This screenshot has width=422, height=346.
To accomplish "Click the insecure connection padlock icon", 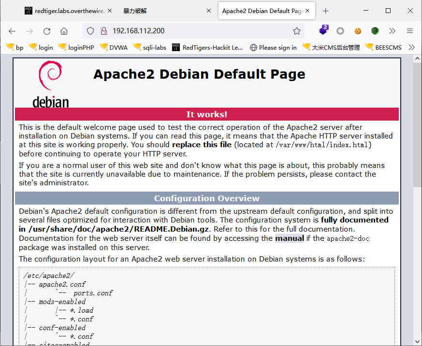I will click(x=103, y=31).
